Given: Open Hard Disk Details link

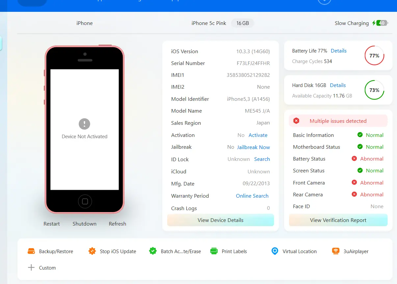Looking at the screenshot, I should (x=338, y=85).
